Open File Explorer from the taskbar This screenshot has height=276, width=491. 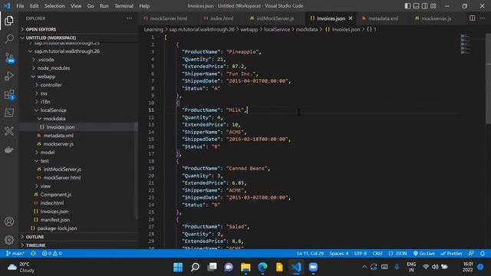245,267
